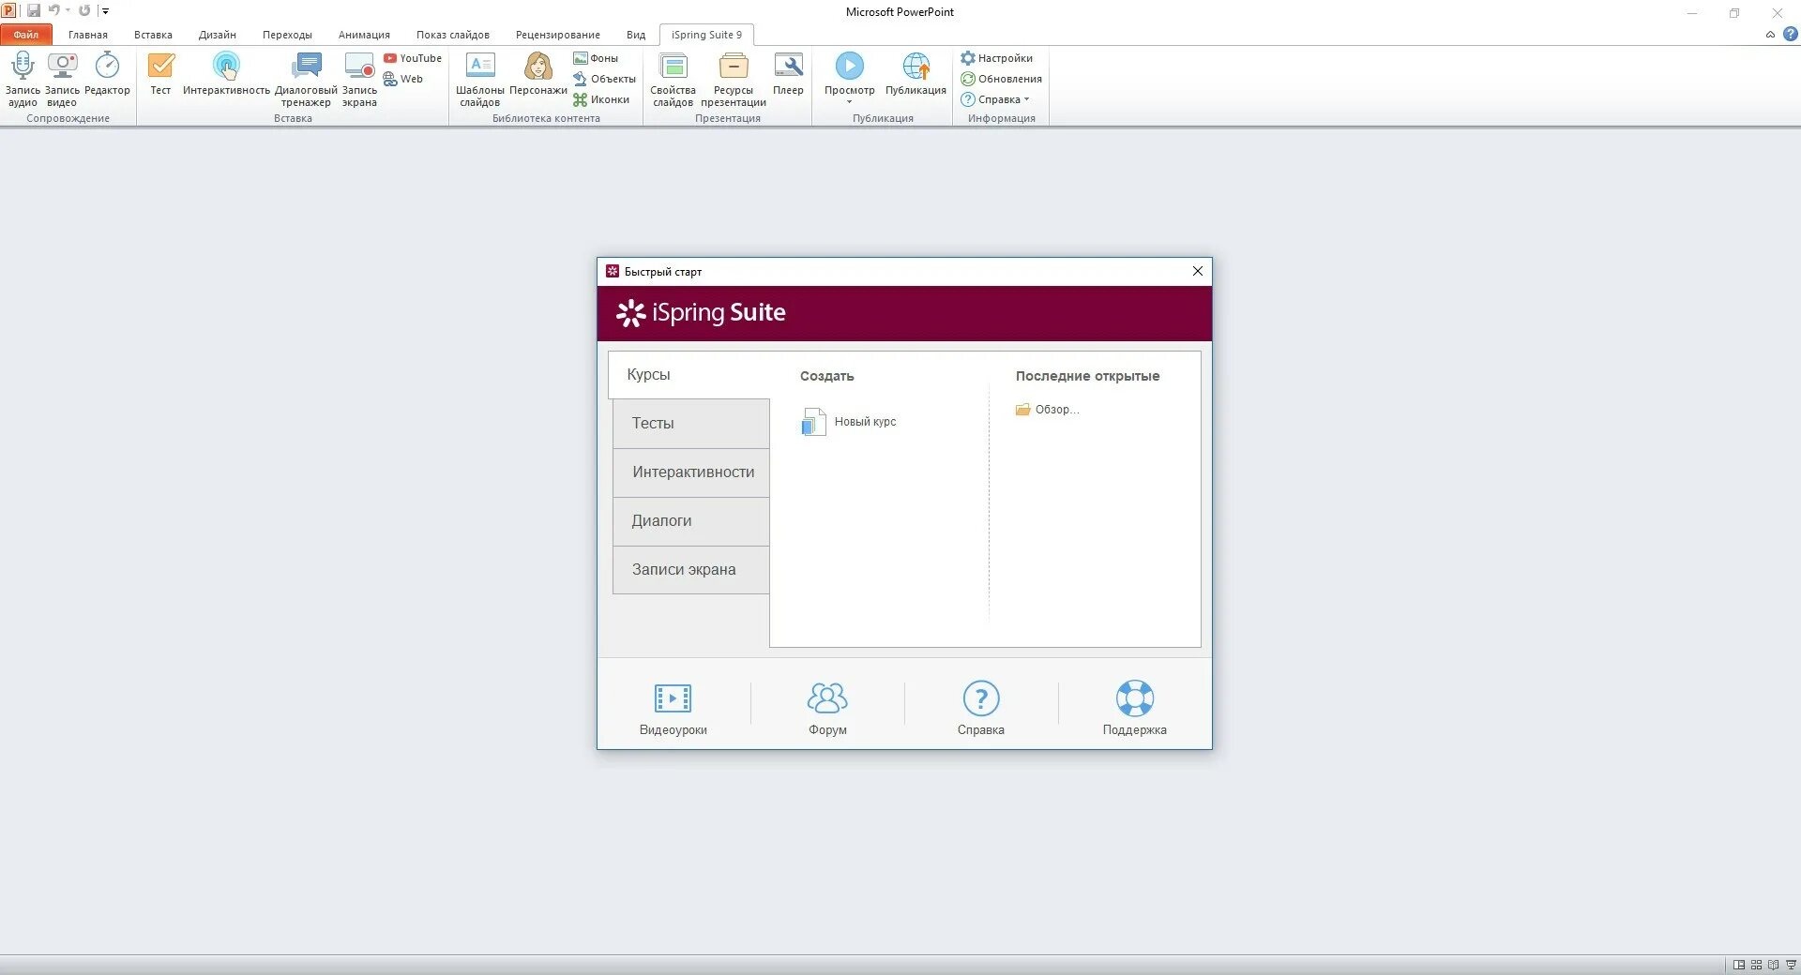This screenshot has width=1801, height=975.
Task: Open the Запись видео recorder
Action: point(62,79)
